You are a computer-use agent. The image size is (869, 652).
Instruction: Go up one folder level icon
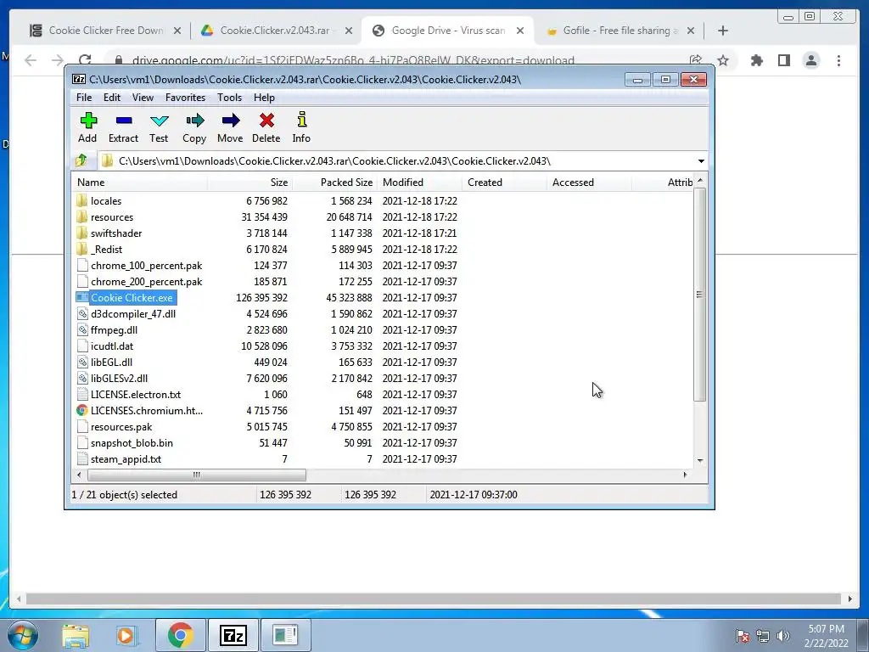(81, 160)
